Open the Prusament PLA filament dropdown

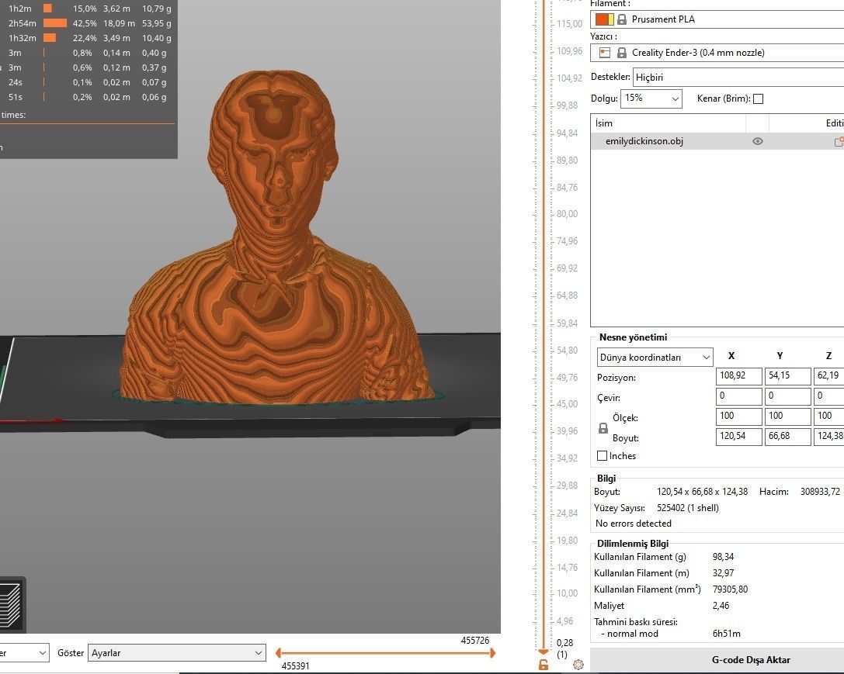click(x=717, y=19)
